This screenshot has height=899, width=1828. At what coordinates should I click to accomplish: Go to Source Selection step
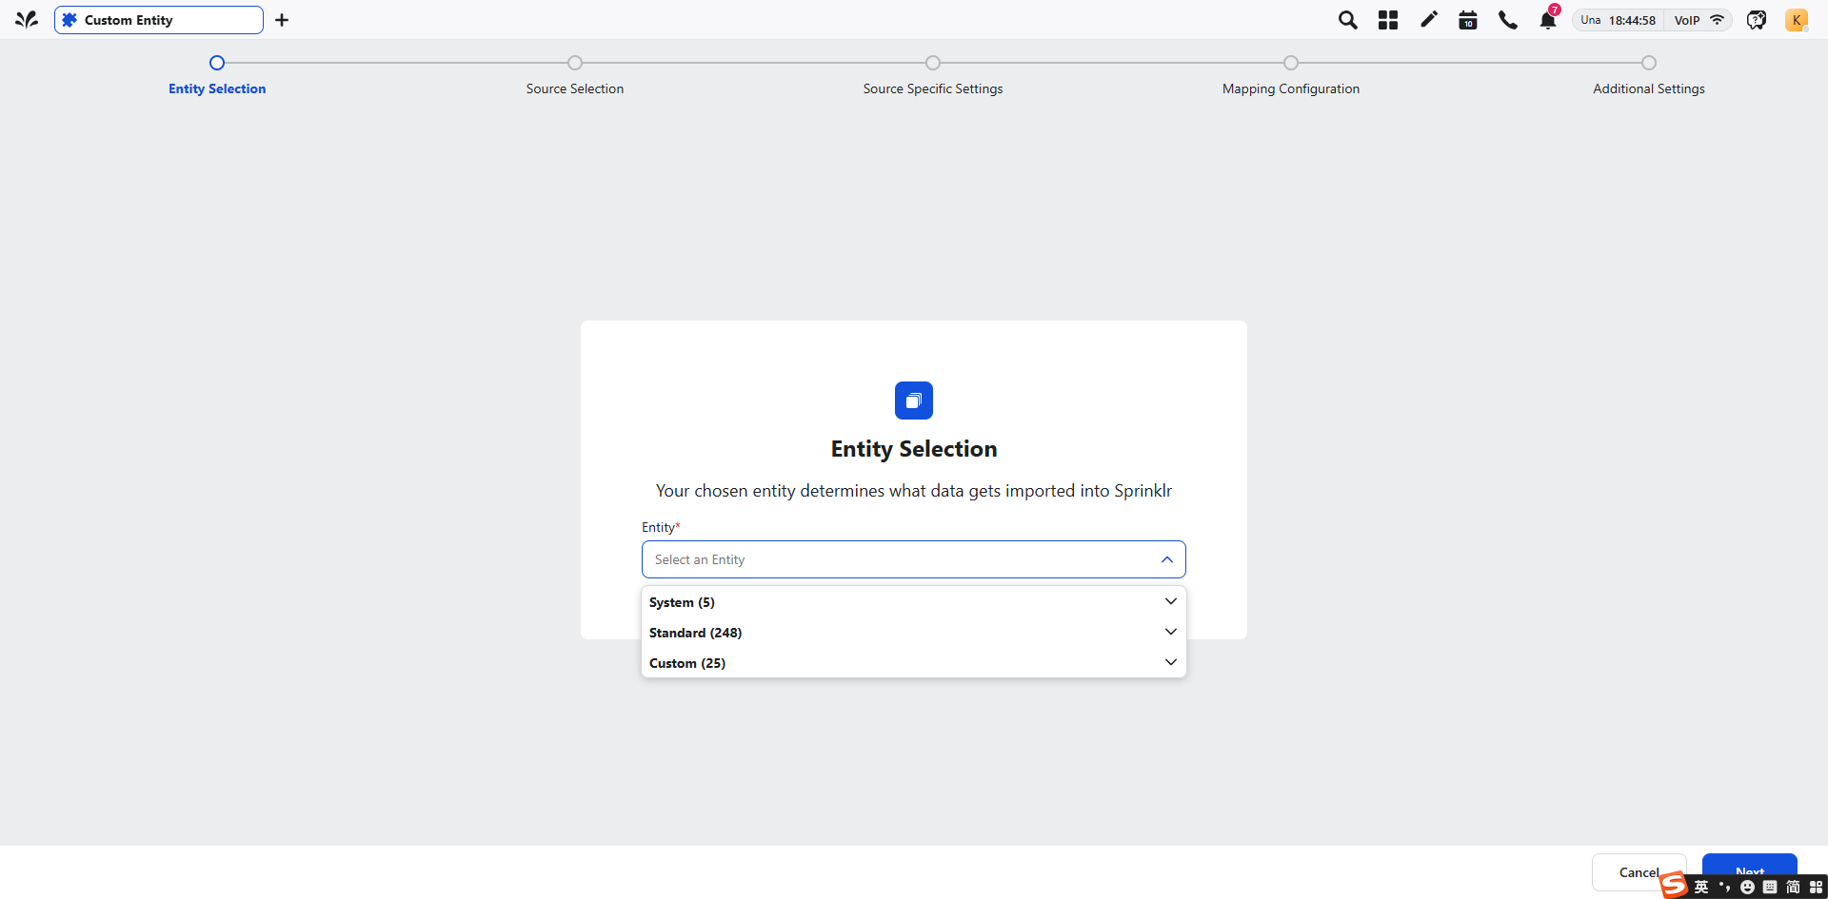click(575, 88)
